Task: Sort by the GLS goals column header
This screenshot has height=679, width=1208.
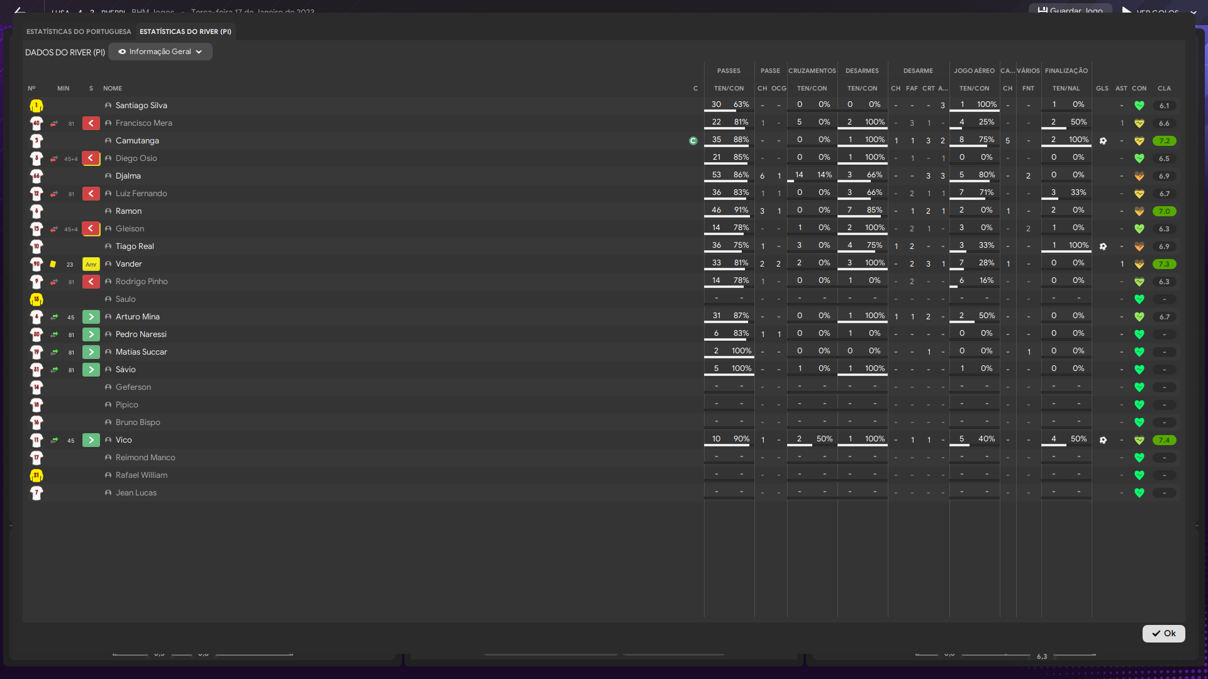Action: click(x=1102, y=89)
